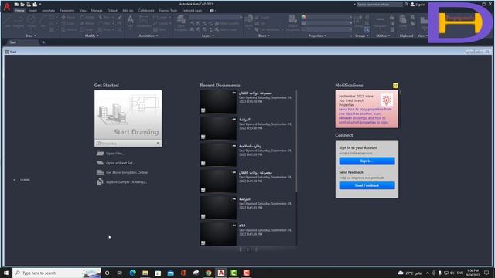Viewport: 495px width, 278px height.
Task: Click the Stretch tool in Modify panel
Action: (x=68, y=29)
